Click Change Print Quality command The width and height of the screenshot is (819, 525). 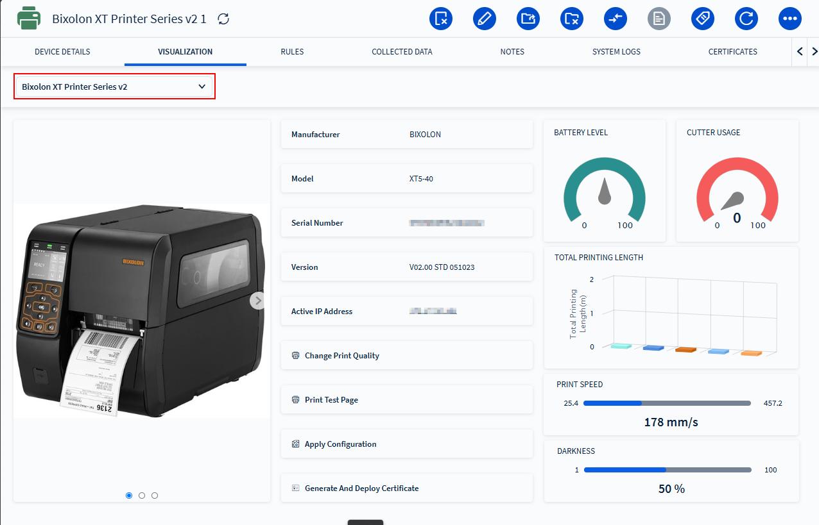click(x=407, y=356)
